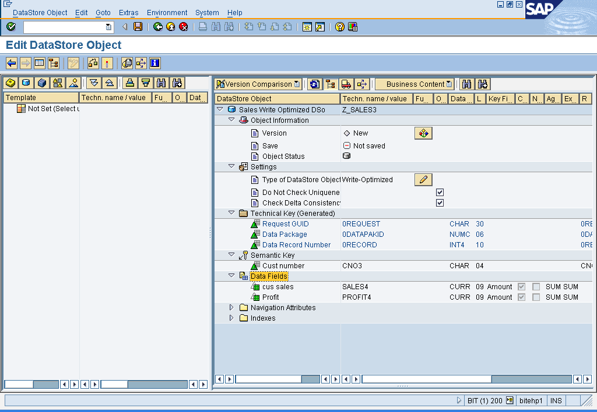Open the Goto menu
Screen dimensions: 597x412
pos(103,13)
